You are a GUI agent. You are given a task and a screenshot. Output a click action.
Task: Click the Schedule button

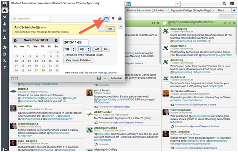[x=116, y=78]
